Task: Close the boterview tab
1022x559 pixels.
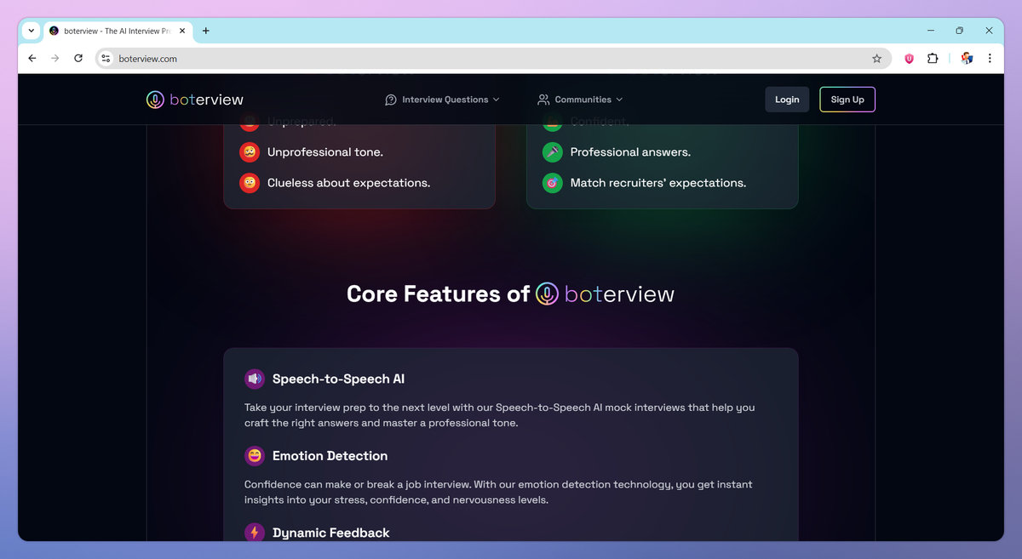Action: pos(182,31)
